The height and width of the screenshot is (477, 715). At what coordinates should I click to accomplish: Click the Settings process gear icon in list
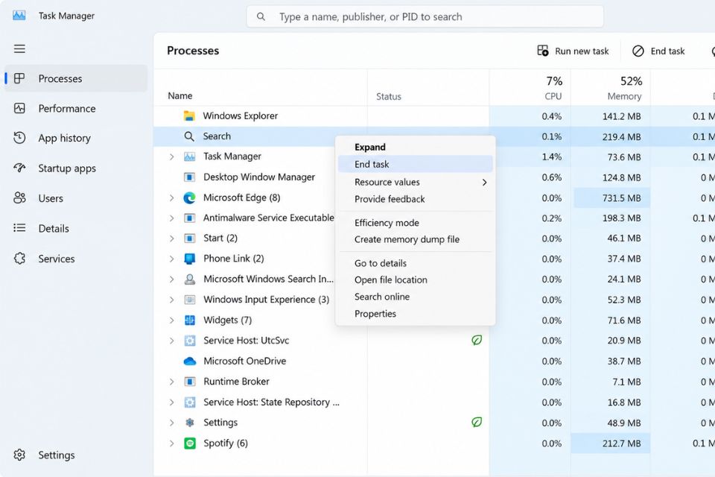click(189, 423)
